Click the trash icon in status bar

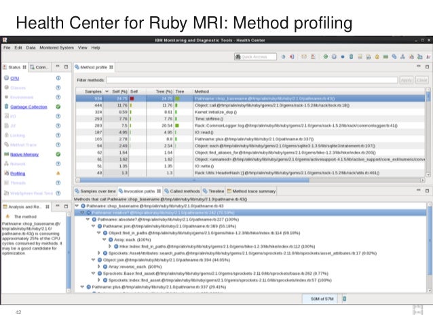point(344,299)
